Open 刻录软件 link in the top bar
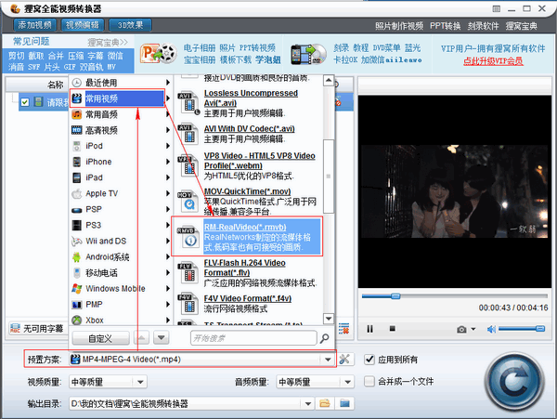Image resolution: width=557 pixels, height=419 pixels. tap(483, 26)
